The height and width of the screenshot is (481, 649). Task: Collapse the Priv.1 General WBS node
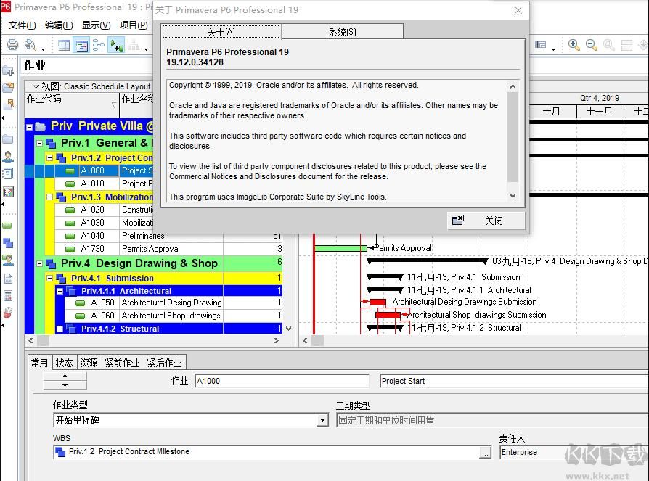pyautogui.click(x=40, y=143)
